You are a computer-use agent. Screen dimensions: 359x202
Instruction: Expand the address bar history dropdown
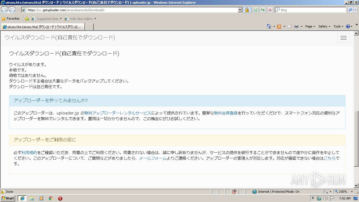point(240,10)
